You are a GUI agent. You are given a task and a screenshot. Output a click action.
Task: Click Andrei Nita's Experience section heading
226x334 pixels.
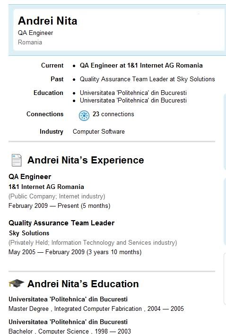pos(86,160)
